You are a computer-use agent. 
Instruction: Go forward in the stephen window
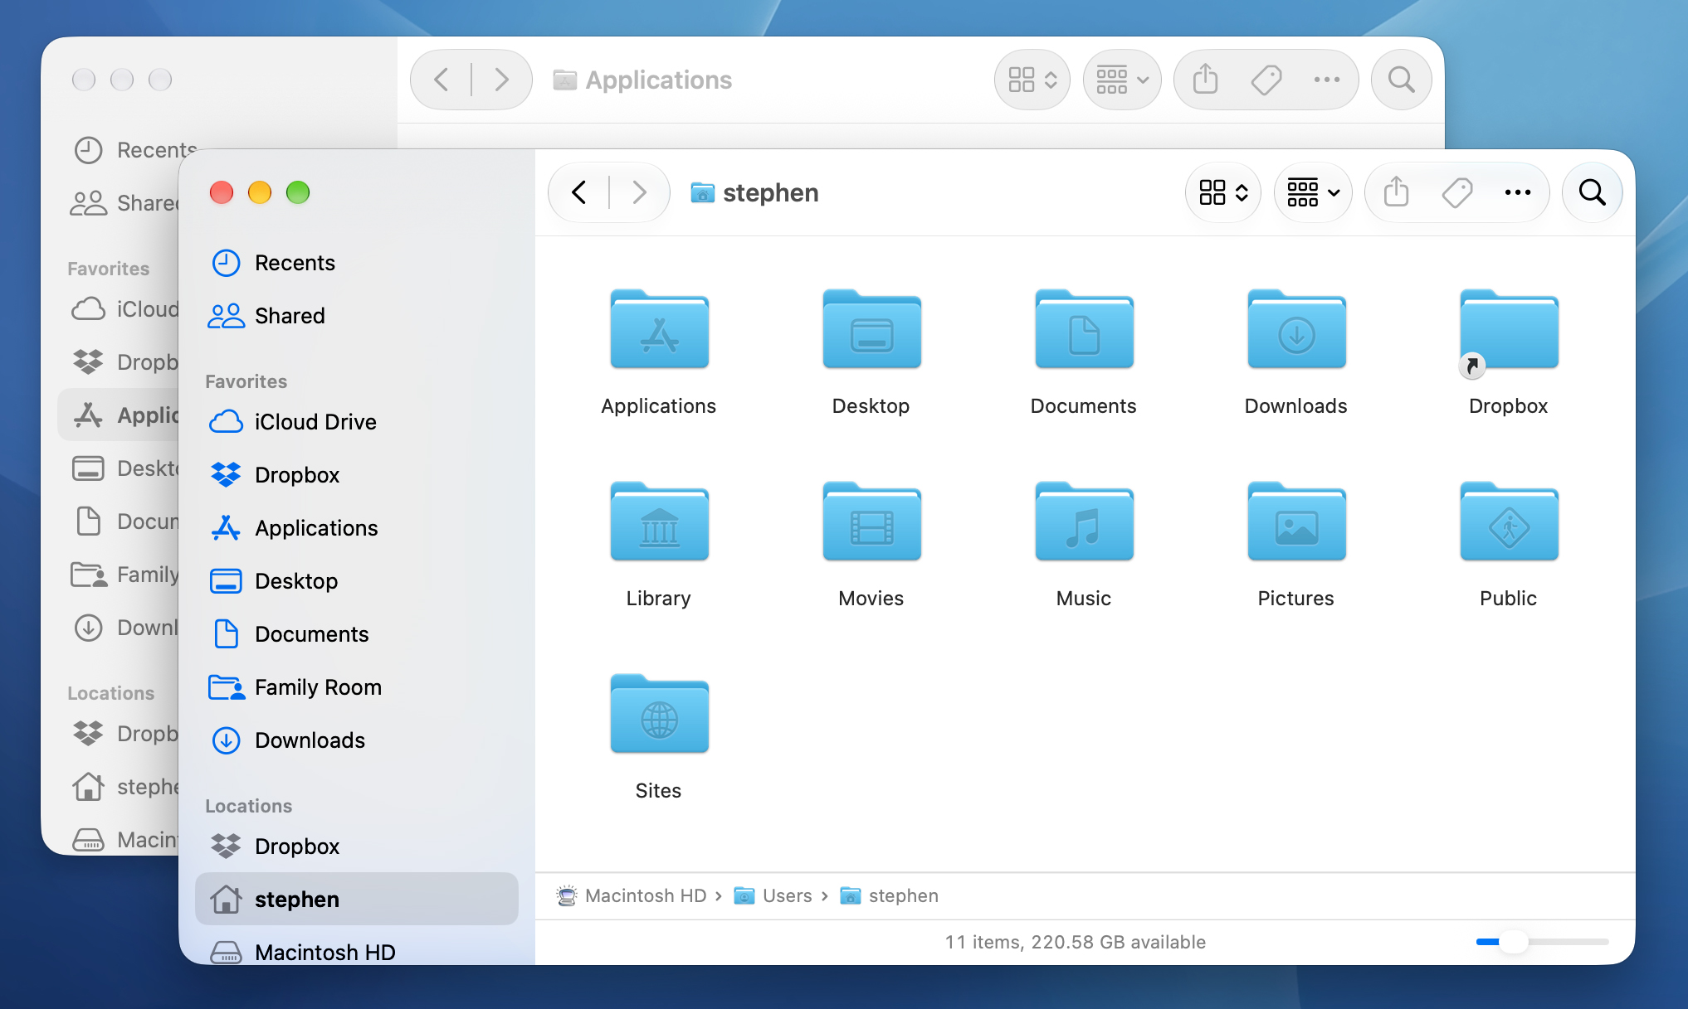point(639,192)
